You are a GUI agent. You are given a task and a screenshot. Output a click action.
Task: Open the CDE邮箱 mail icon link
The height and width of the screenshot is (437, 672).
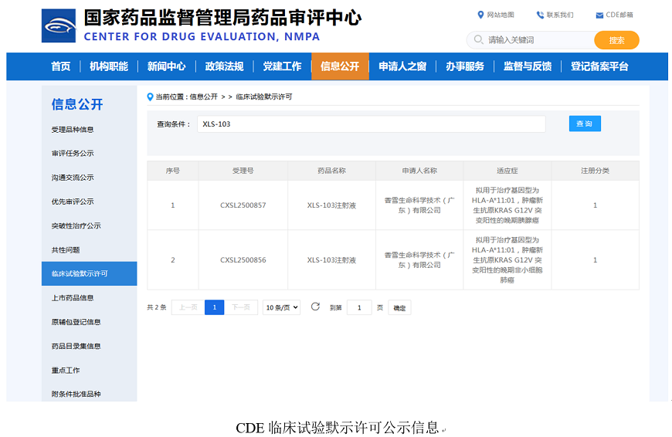coord(599,15)
